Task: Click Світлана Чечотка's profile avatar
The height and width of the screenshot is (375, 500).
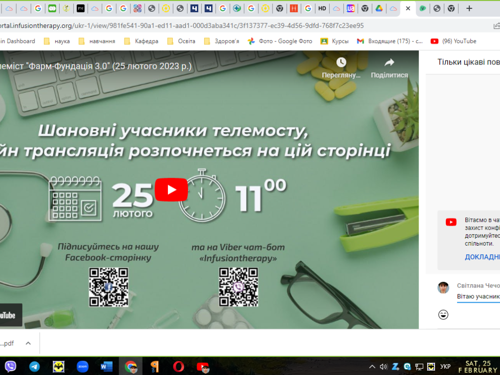Action: (443, 288)
